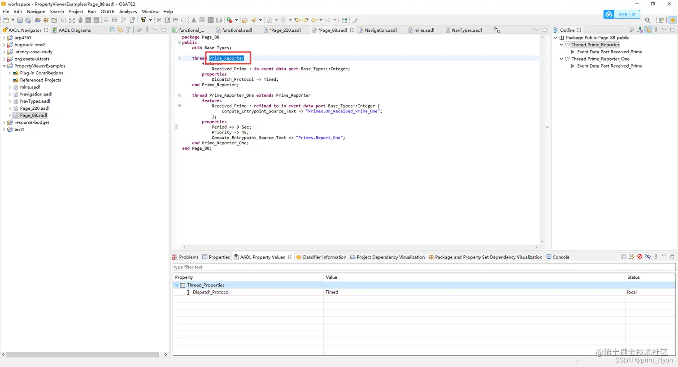Click the Dispatch_Protocol property row
The image size is (678, 367).
click(x=424, y=292)
